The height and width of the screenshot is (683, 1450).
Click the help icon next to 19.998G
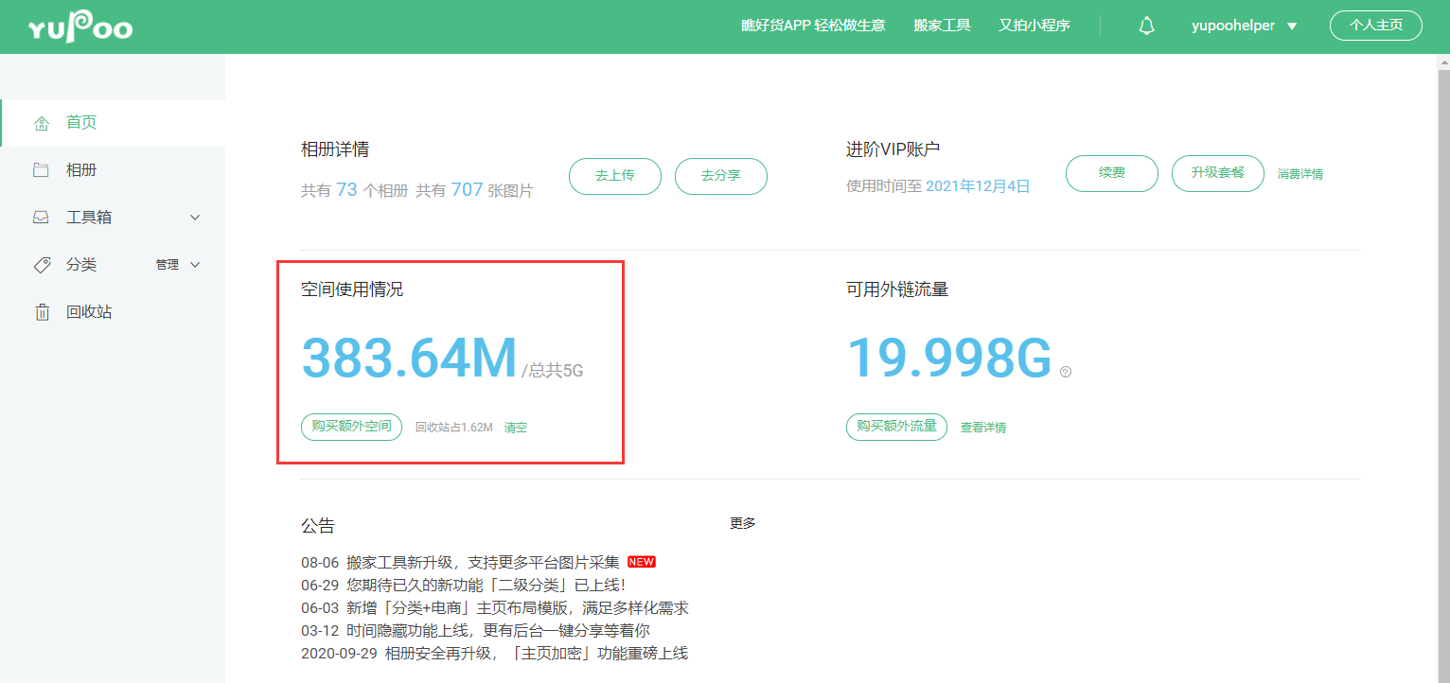click(x=1066, y=373)
